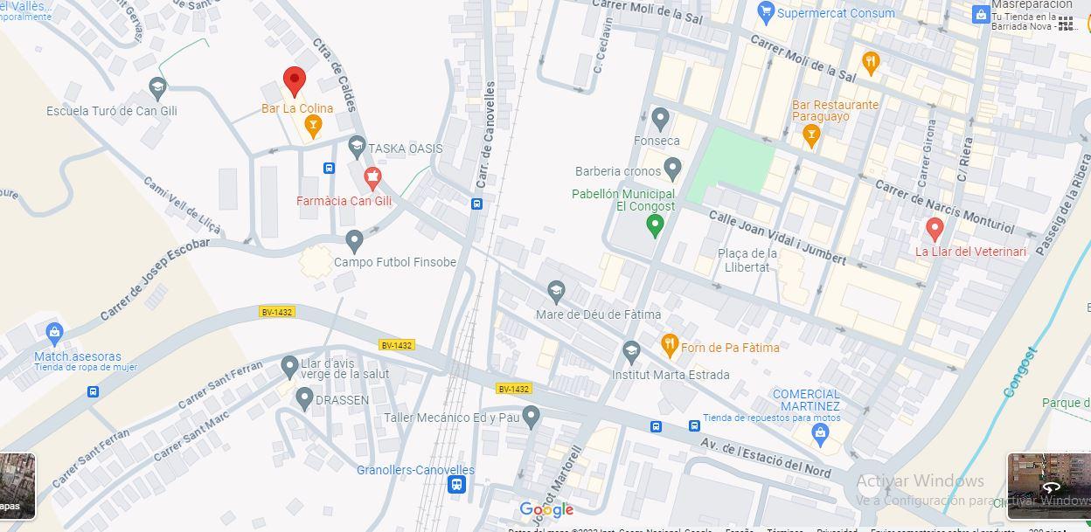Screen dimensions: 1091x532
Task: Open the Barberia cronos gray pin
Action: (672, 167)
